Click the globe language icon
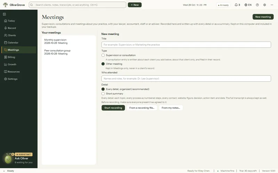The width and height of the screenshot is (278, 173). (246, 5)
